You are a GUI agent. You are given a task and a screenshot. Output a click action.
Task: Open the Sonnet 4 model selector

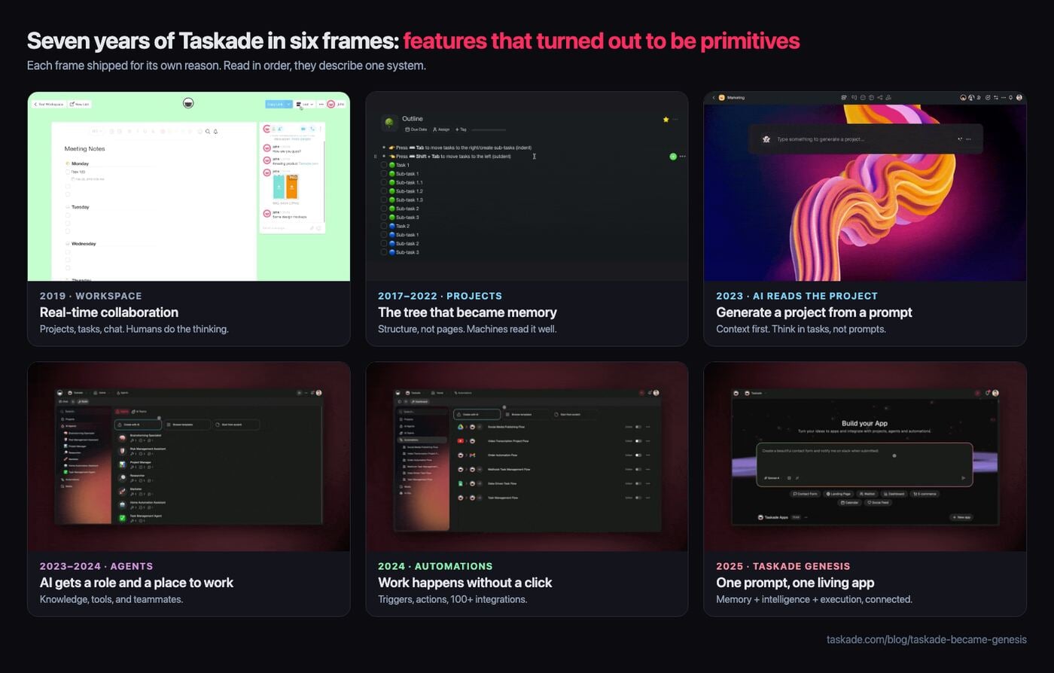772,478
